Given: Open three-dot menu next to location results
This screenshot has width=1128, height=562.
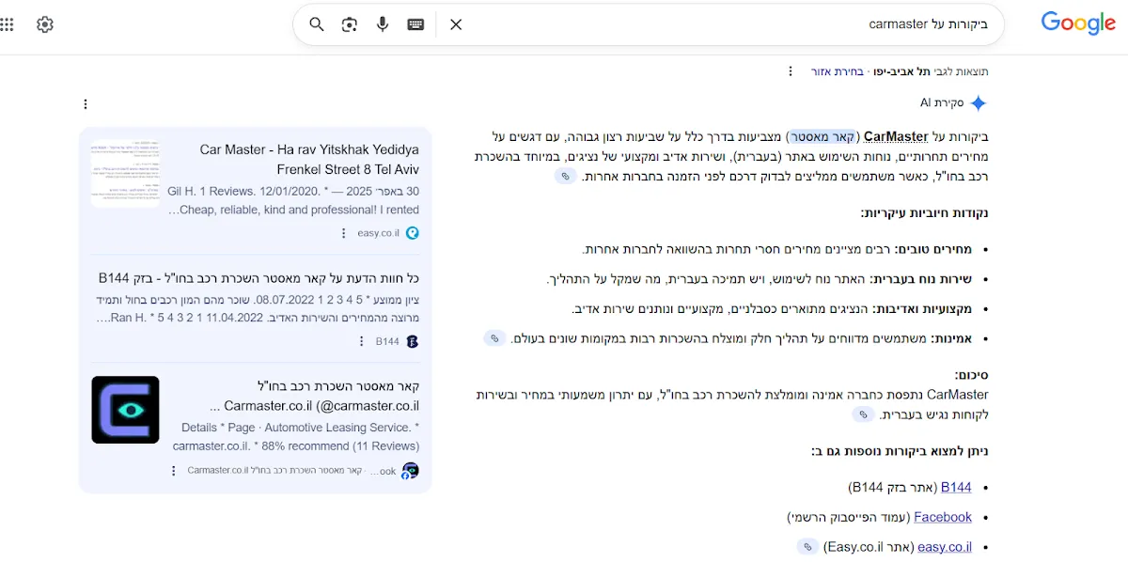Looking at the screenshot, I should (791, 71).
